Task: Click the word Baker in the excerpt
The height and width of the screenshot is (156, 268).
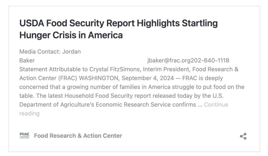Action: 27,61
